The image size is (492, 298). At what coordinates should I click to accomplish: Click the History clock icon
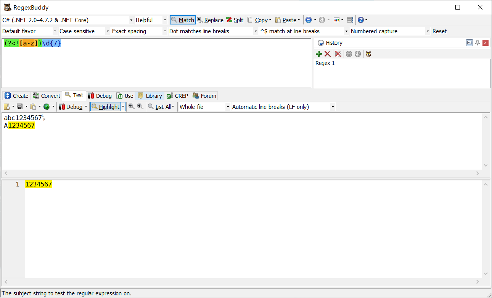(x=321, y=43)
